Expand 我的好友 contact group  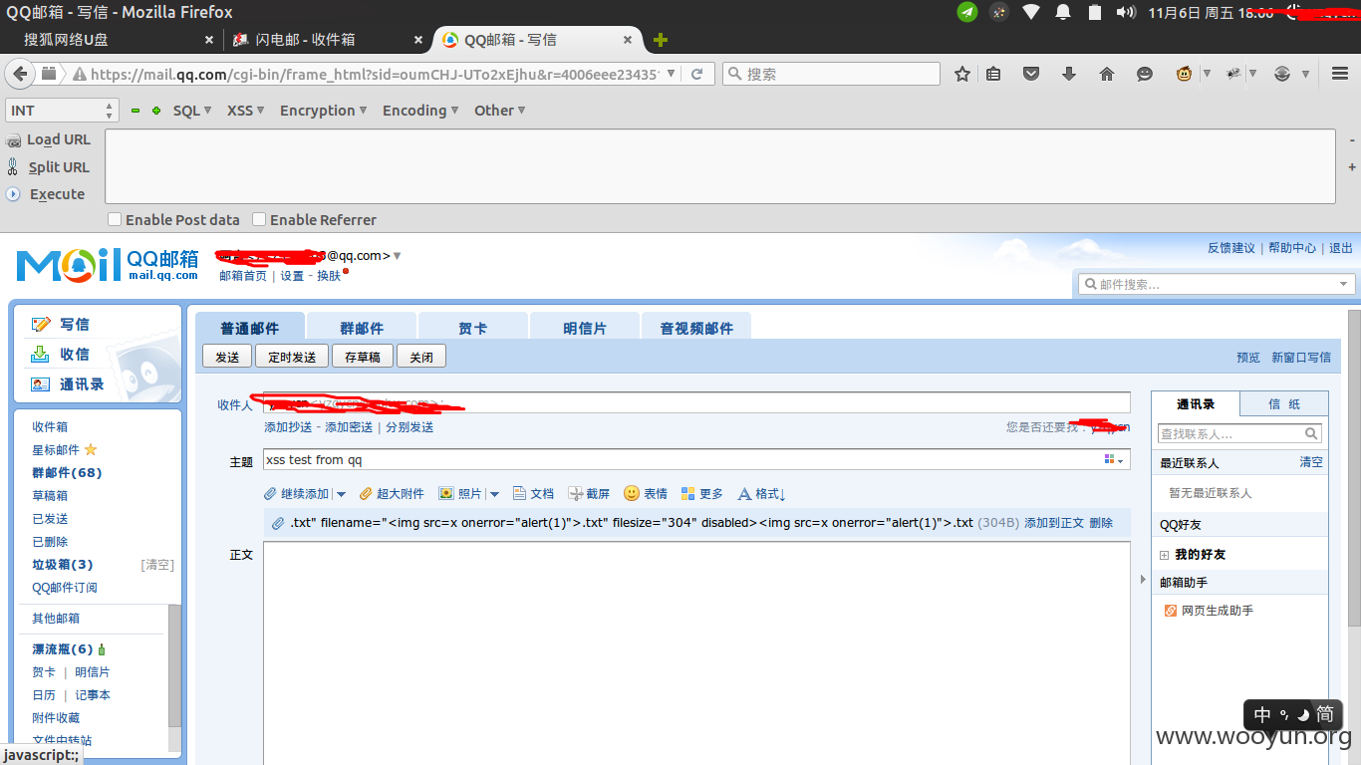pos(1164,555)
